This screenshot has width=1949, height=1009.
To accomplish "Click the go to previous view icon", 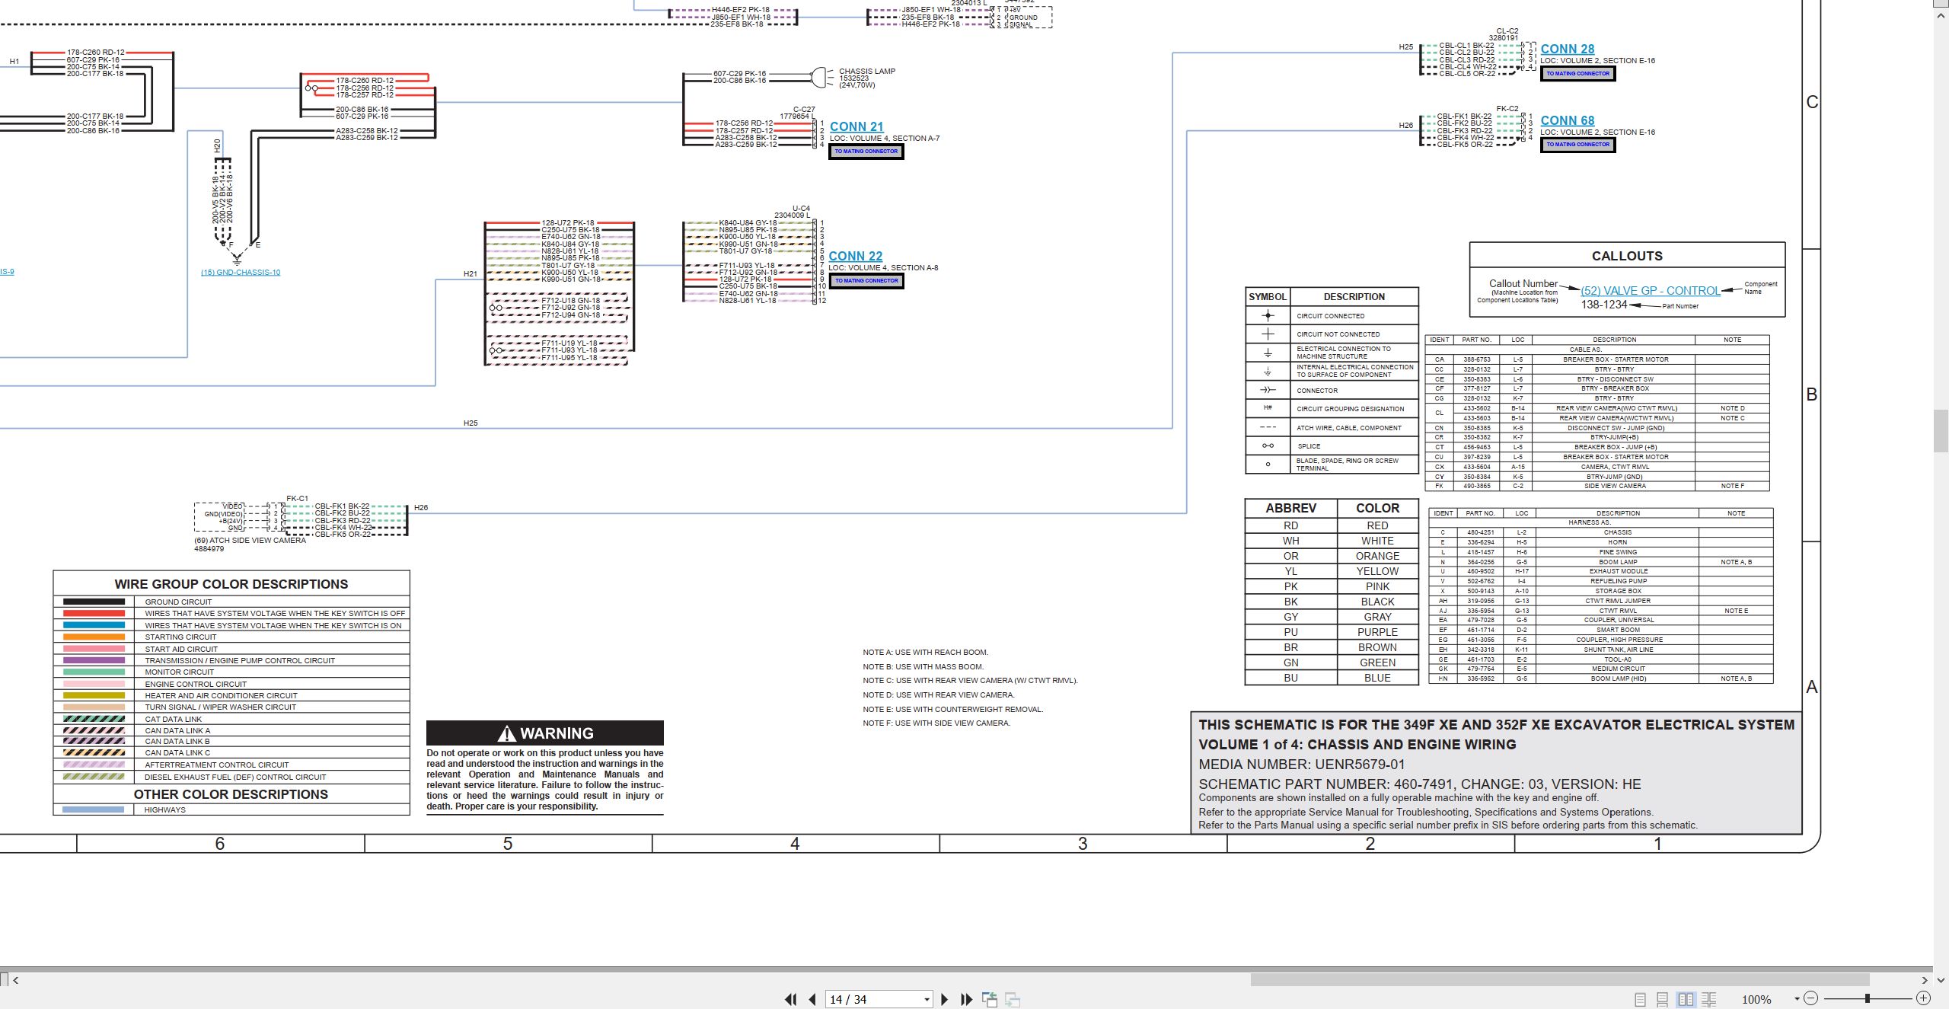I will pyautogui.click(x=990, y=999).
